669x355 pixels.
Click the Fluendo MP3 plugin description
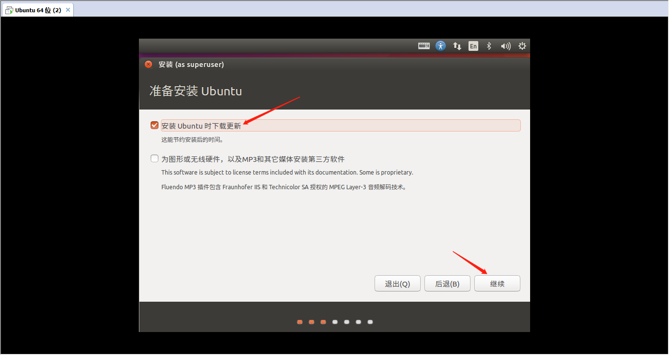click(x=284, y=187)
